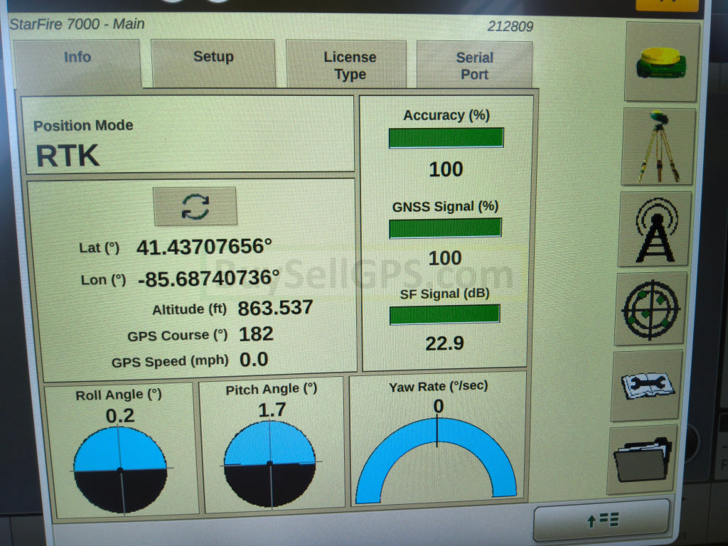
Task: Select GPS Speed value 0.0
Action: click(254, 360)
